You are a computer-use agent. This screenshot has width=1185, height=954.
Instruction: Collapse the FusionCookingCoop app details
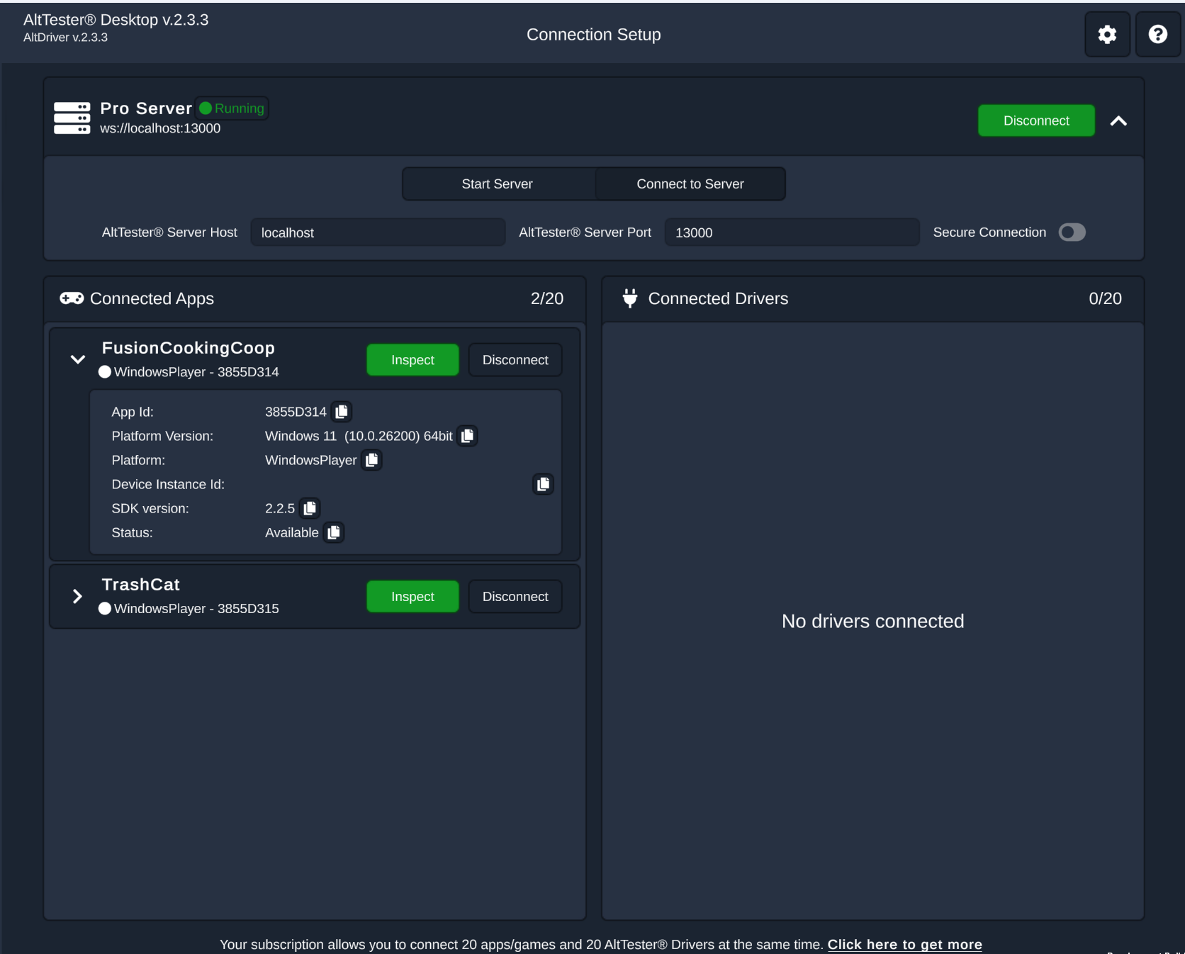[78, 359]
